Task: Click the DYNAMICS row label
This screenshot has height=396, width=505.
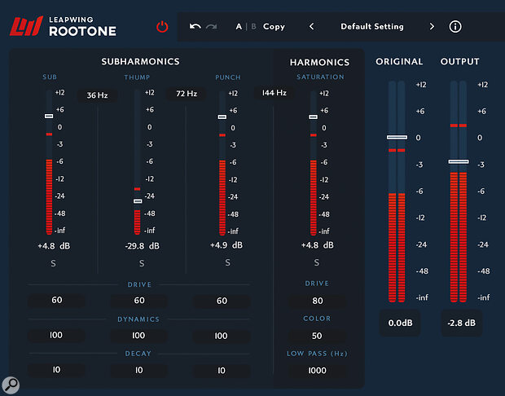Action: click(x=138, y=319)
